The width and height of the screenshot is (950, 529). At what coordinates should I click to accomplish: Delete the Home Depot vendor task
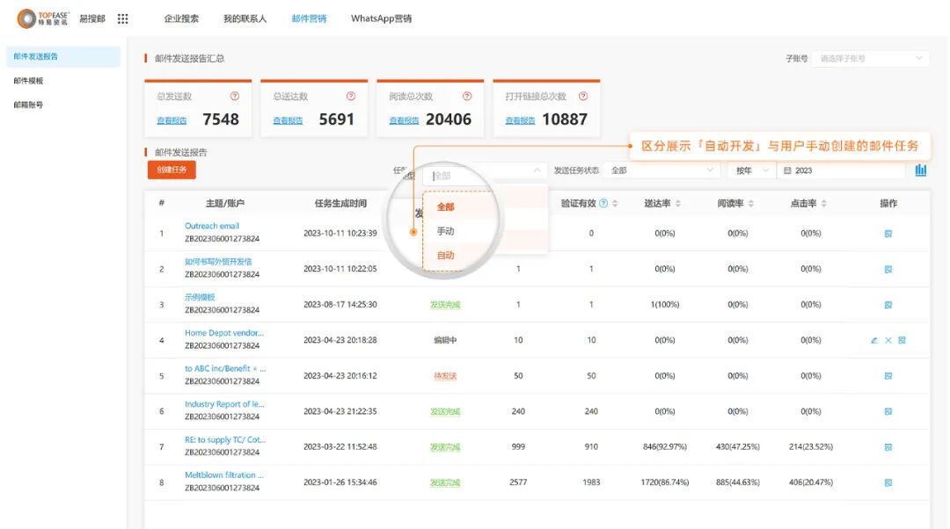pyautogui.click(x=888, y=341)
